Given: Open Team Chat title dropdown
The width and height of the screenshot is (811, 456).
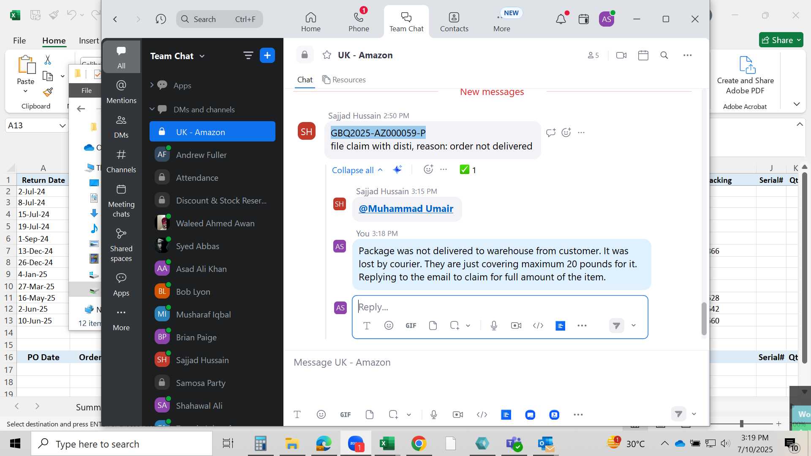Looking at the screenshot, I should [x=202, y=56].
